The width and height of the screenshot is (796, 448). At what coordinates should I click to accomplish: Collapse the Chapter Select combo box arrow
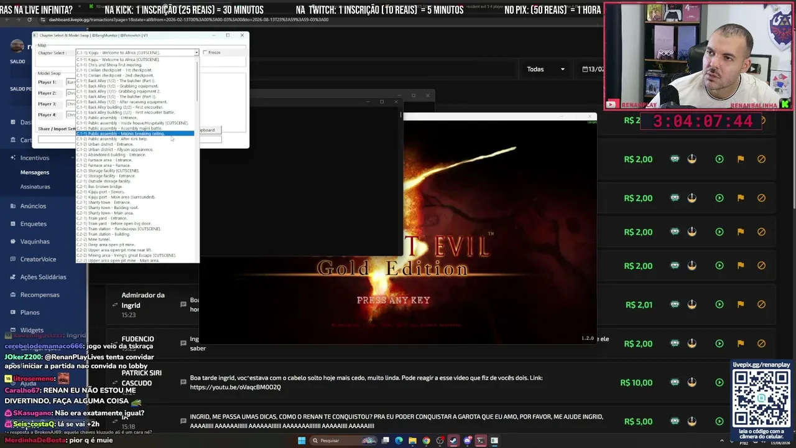[196, 52]
